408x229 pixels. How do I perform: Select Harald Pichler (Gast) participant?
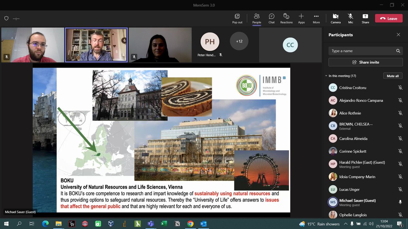coord(365,164)
